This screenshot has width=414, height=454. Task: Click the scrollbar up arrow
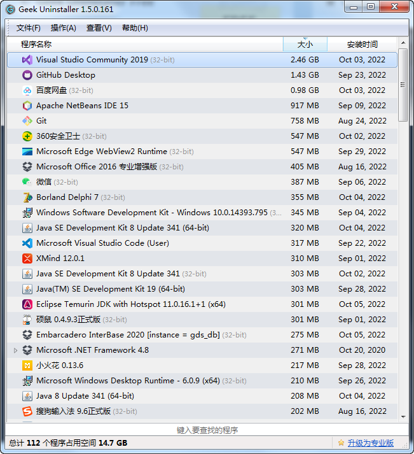pyautogui.click(x=403, y=43)
